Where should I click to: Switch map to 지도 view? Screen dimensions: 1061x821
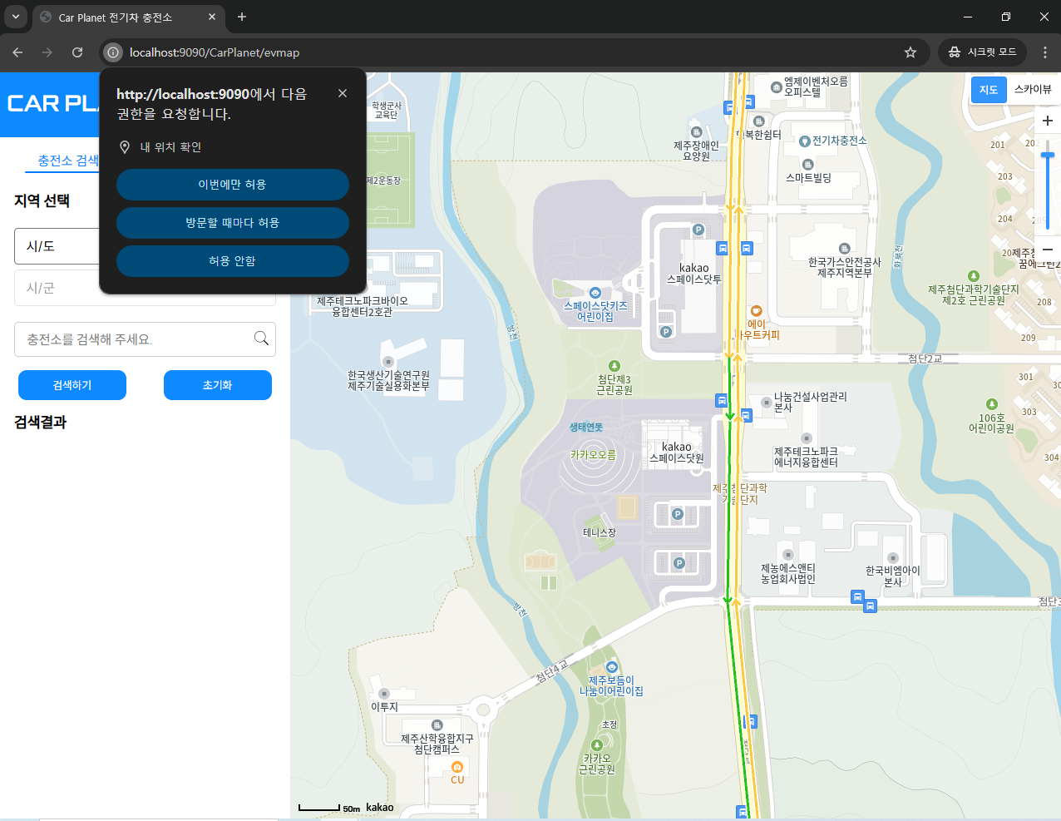pos(989,90)
